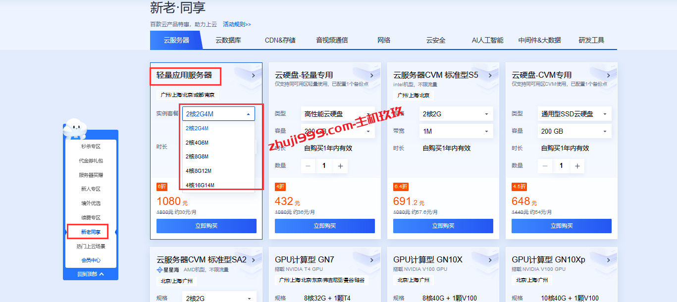
Task: Go to 热门上云场景 in side menu
Action: tap(91, 246)
